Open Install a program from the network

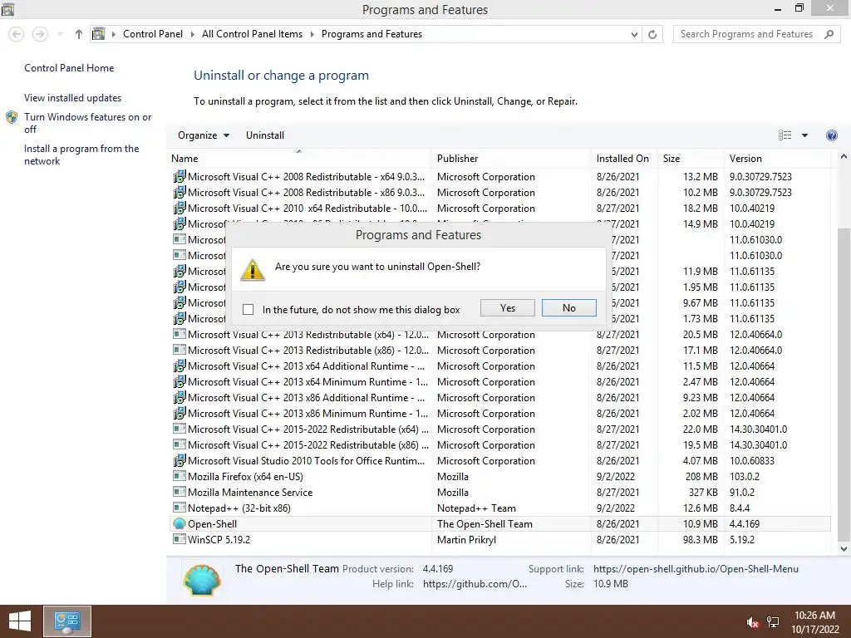point(81,155)
